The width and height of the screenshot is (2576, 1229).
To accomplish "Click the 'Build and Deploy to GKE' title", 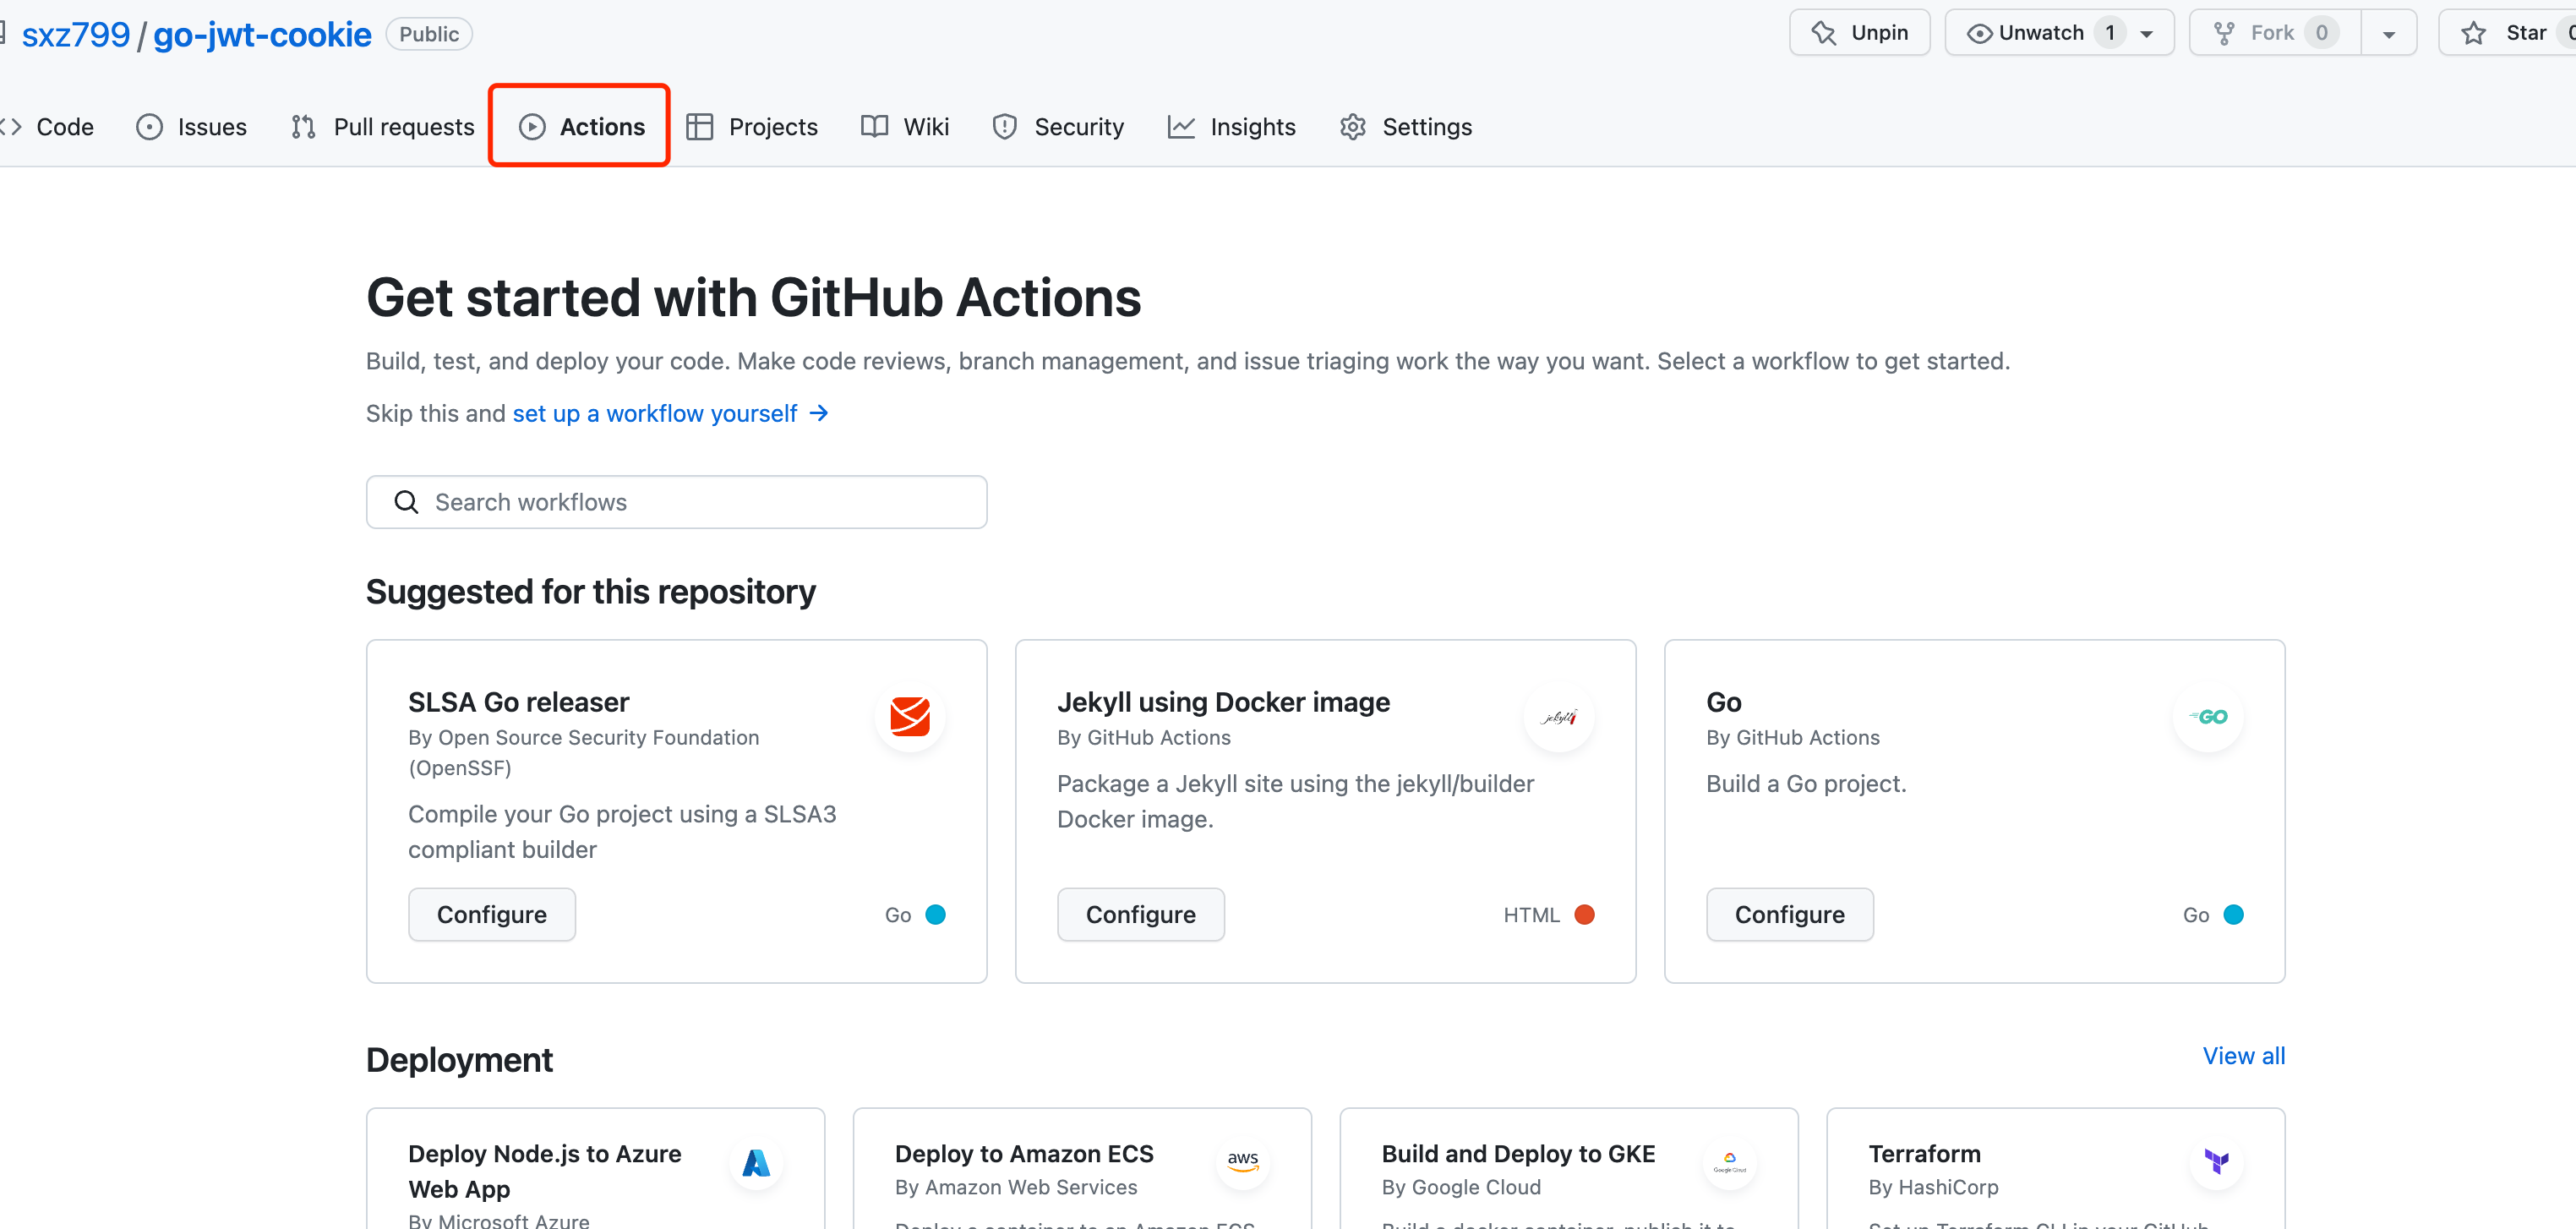I will point(1519,1154).
